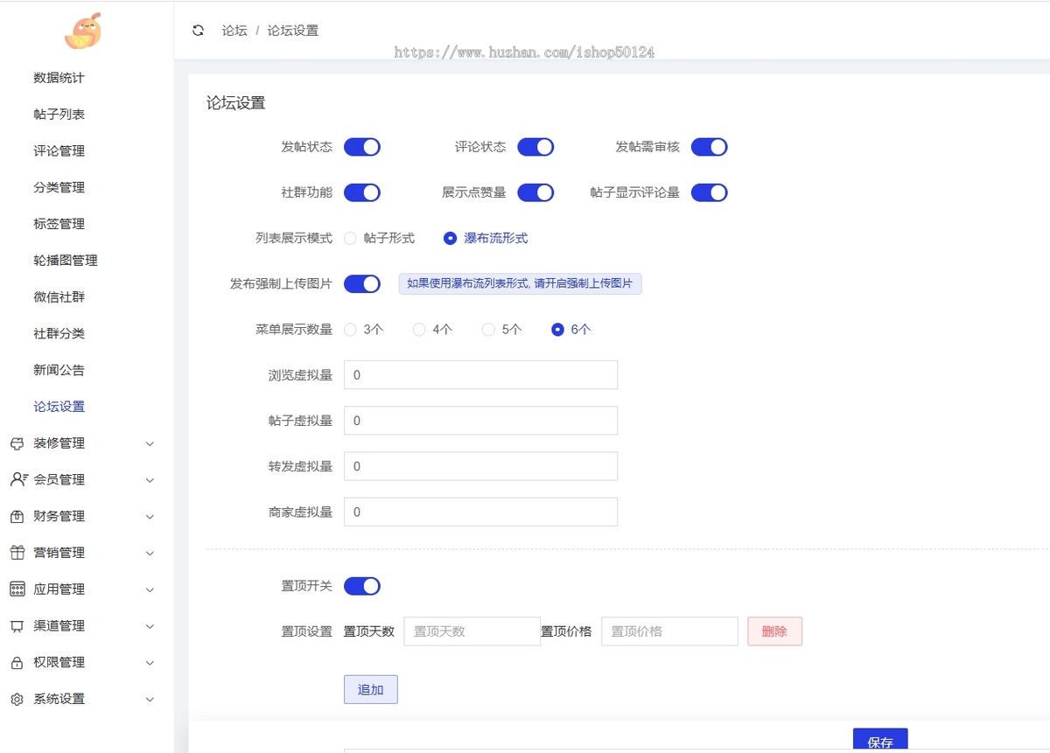The image size is (1050, 753).
Task: Open 分类管理 in the sidebar
Action: [x=59, y=188]
